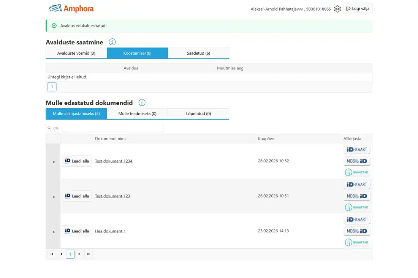This screenshot has width=418, height=278.
Task: Expand the Hea dokument 1 row
Action: tap(54, 232)
